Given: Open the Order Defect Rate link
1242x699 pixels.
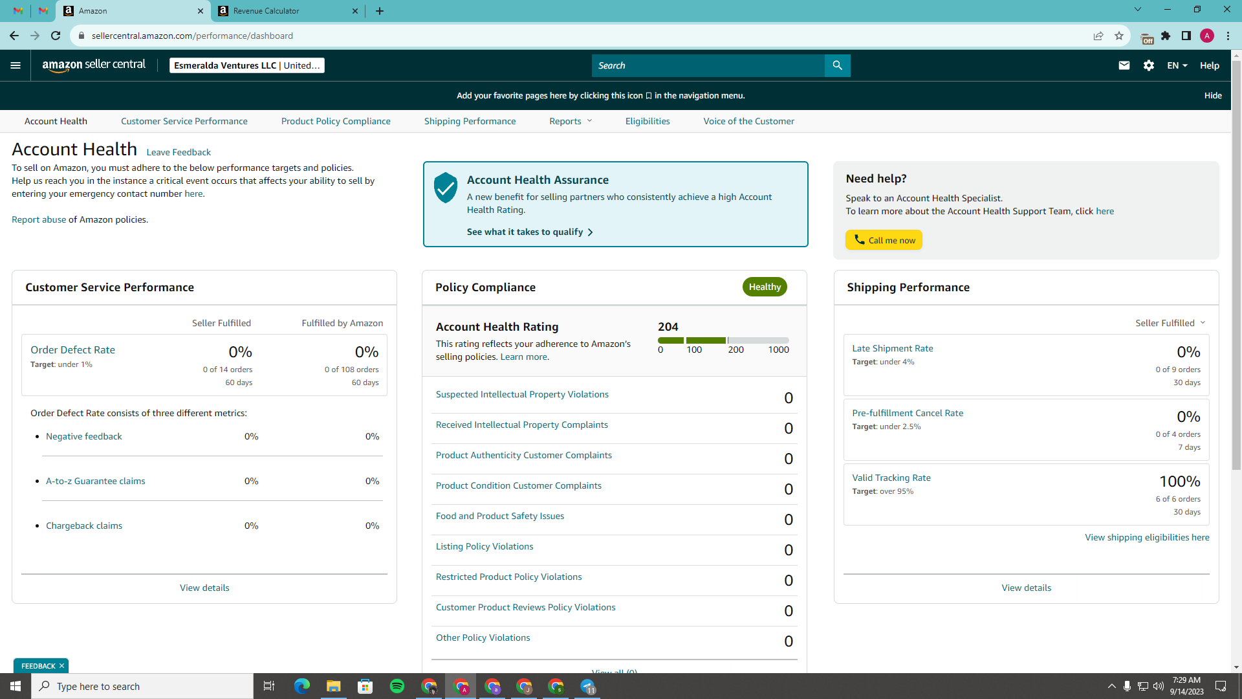Looking at the screenshot, I should pyautogui.click(x=72, y=349).
